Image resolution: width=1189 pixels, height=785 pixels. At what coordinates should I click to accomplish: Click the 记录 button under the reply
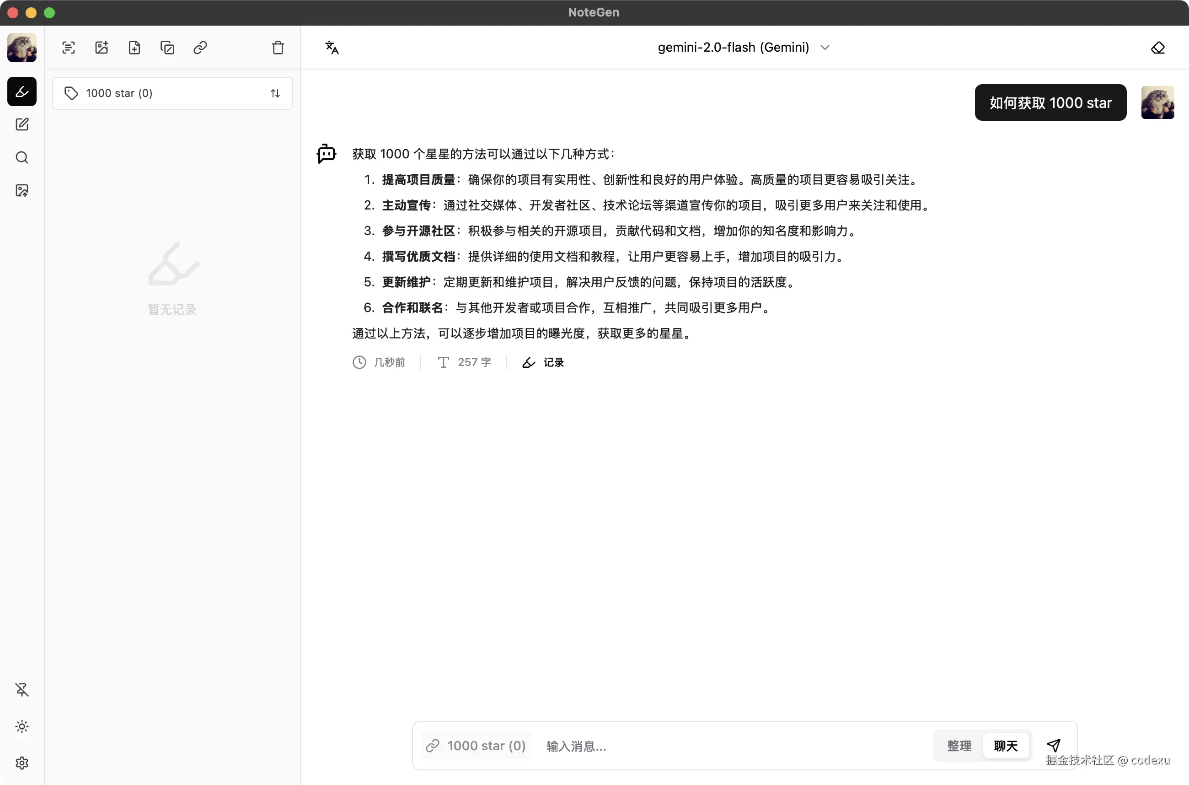543,362
